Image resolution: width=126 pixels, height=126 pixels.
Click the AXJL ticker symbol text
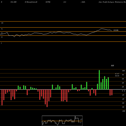(83, 2)
